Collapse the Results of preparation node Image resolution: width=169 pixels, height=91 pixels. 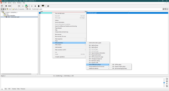coord(3,16)
